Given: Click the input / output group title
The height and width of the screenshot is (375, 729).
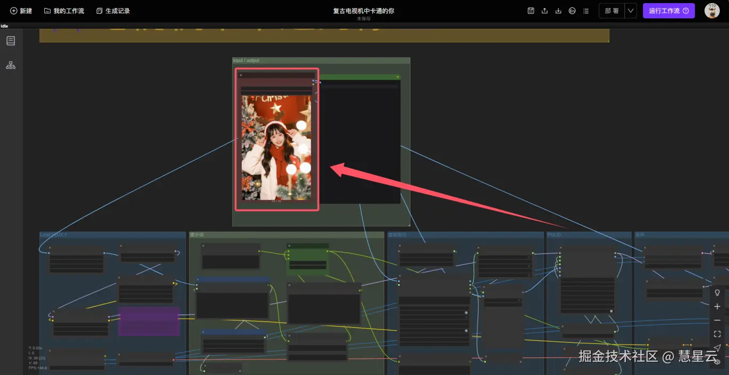Looking at the screenshot, I should [x=246, y=60].
